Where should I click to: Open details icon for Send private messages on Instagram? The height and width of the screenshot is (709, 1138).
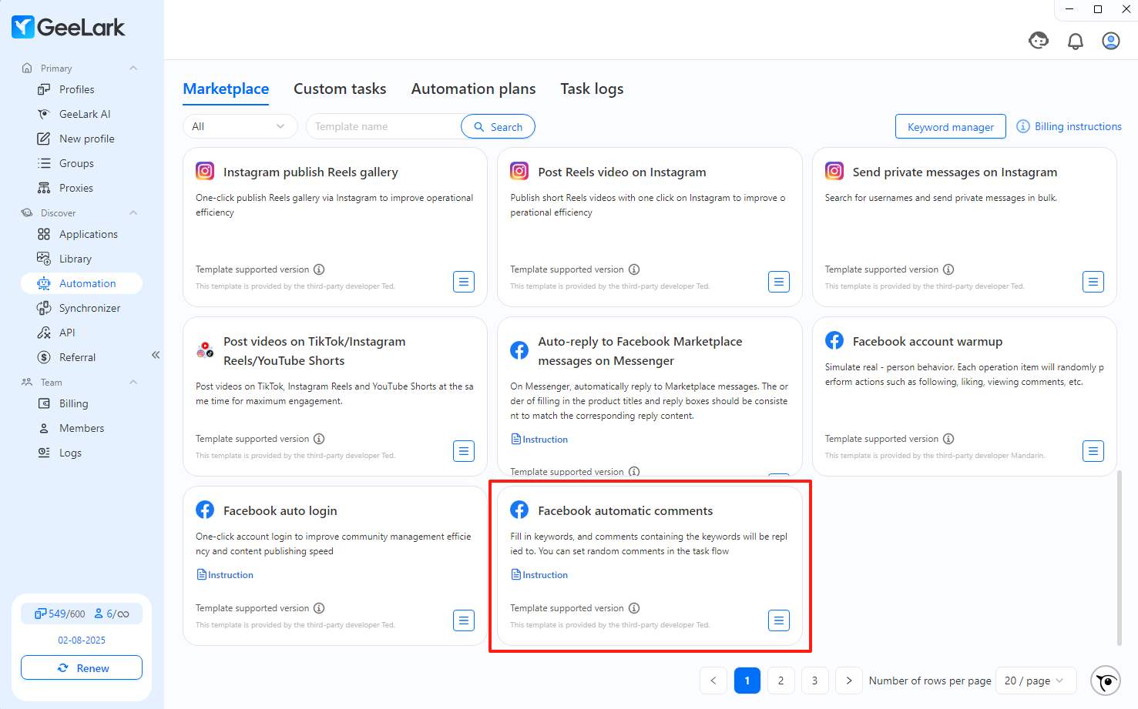[x=1093, y=282]
